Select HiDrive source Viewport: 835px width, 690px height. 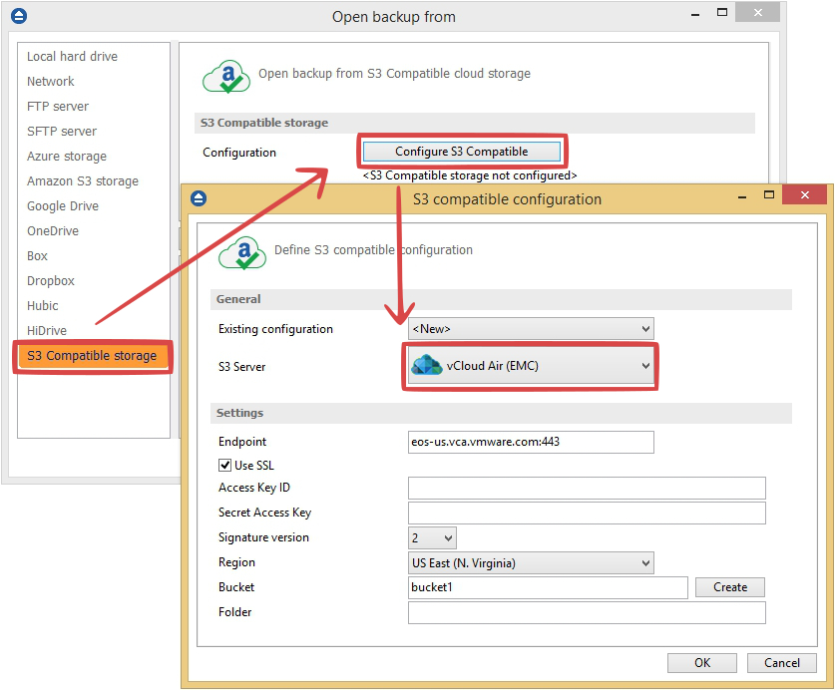(47, 331)
